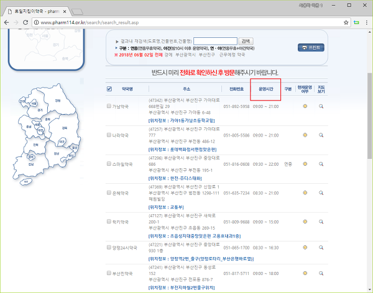Viewport: 373px width, 293px height.
Task: Select 충남 region on the Korea map
Action: pyautogui.click(x=29, y=127)
